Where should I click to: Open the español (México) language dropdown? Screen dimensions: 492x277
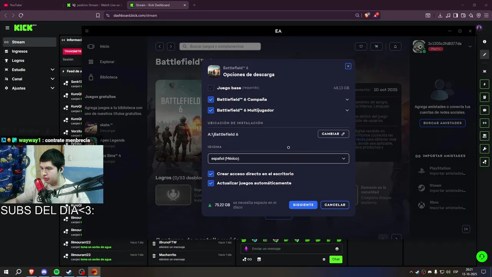(278, 159)
